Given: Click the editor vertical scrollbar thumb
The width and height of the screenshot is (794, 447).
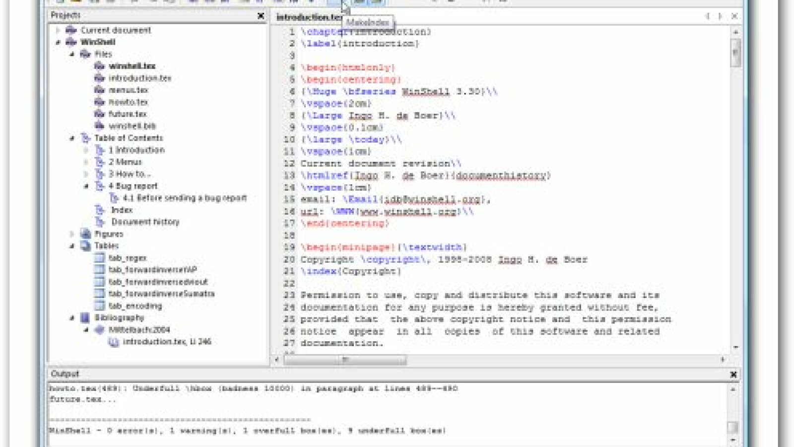Looking at the screenshot, I should pyautogui.click(x=736, y=53).
